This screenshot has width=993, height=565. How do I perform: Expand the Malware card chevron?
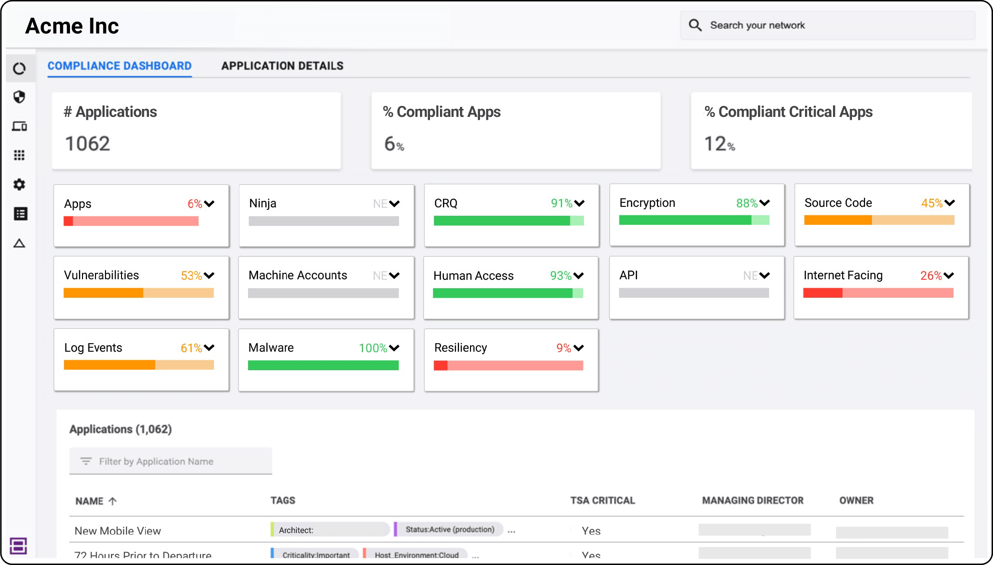[x=394, y=348]
